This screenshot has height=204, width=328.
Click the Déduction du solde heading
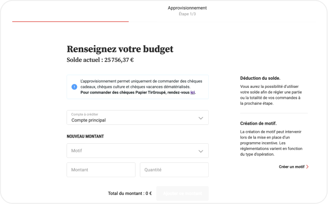(x=260, y=78)
